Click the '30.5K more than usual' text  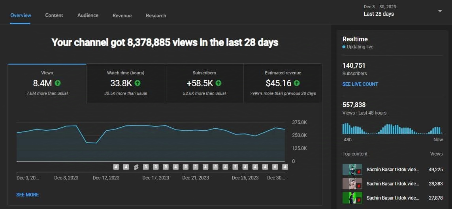click(126, 93)
